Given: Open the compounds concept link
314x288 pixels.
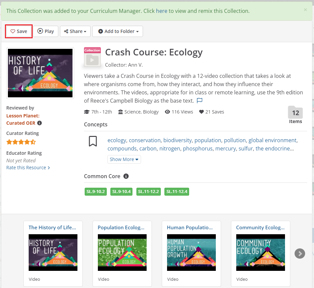Looking at the screenshot, I should click(x=122, y=148).
